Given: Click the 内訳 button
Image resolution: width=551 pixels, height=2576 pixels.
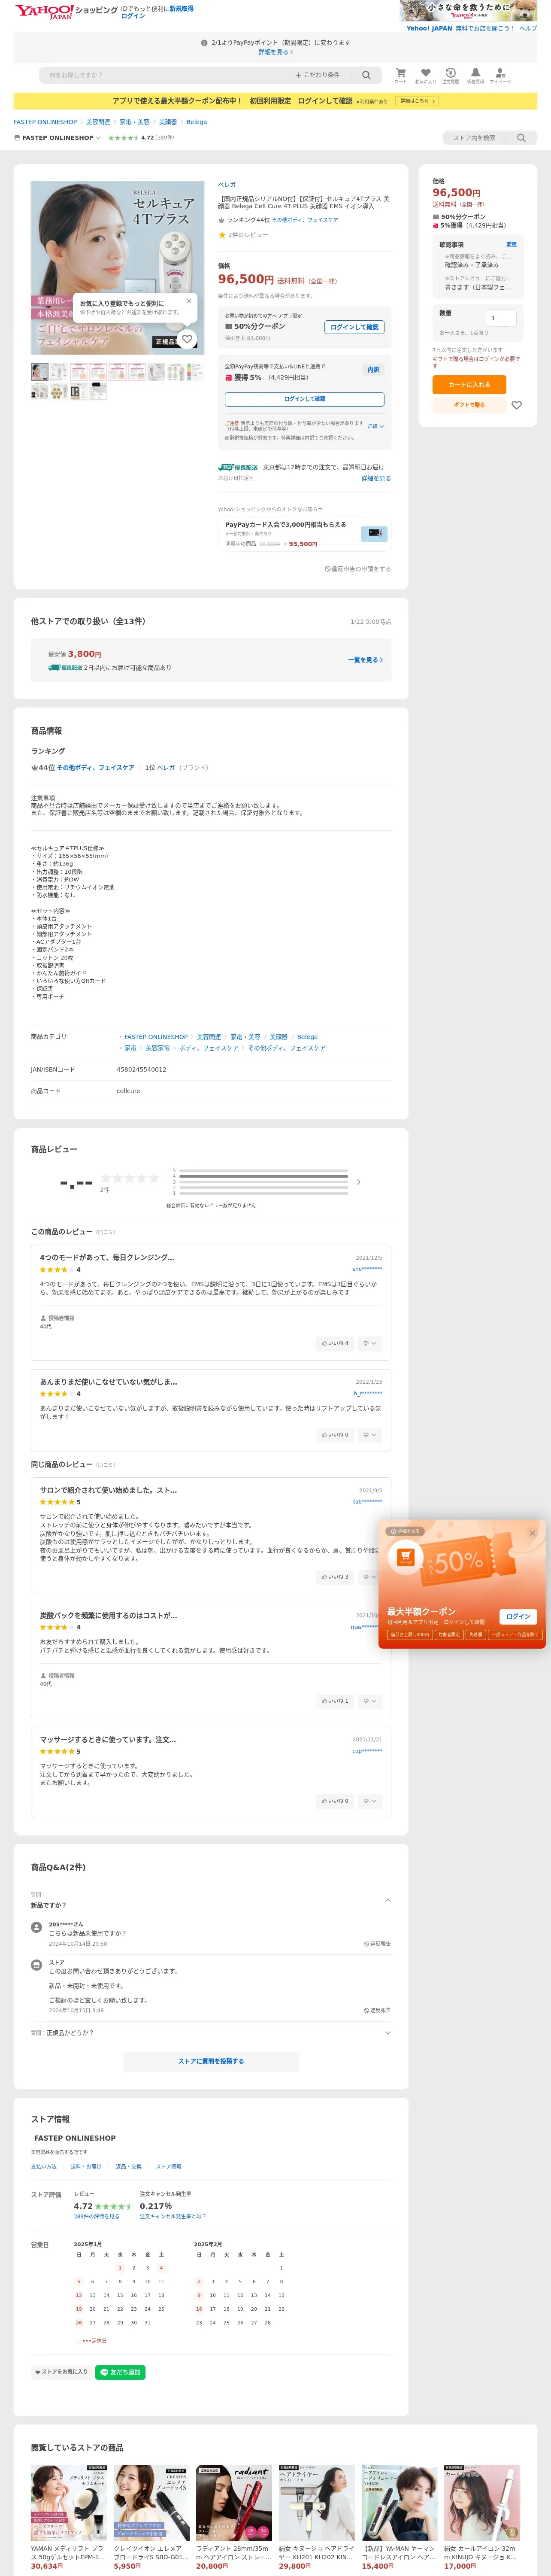Looking at the screenshot, I should 373,370.
